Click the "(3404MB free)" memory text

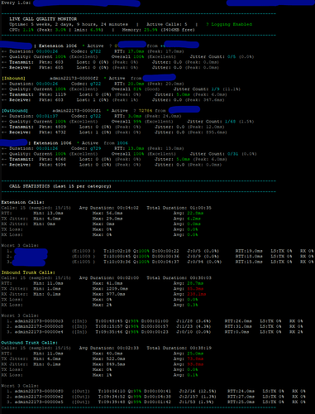coord(178,30)
